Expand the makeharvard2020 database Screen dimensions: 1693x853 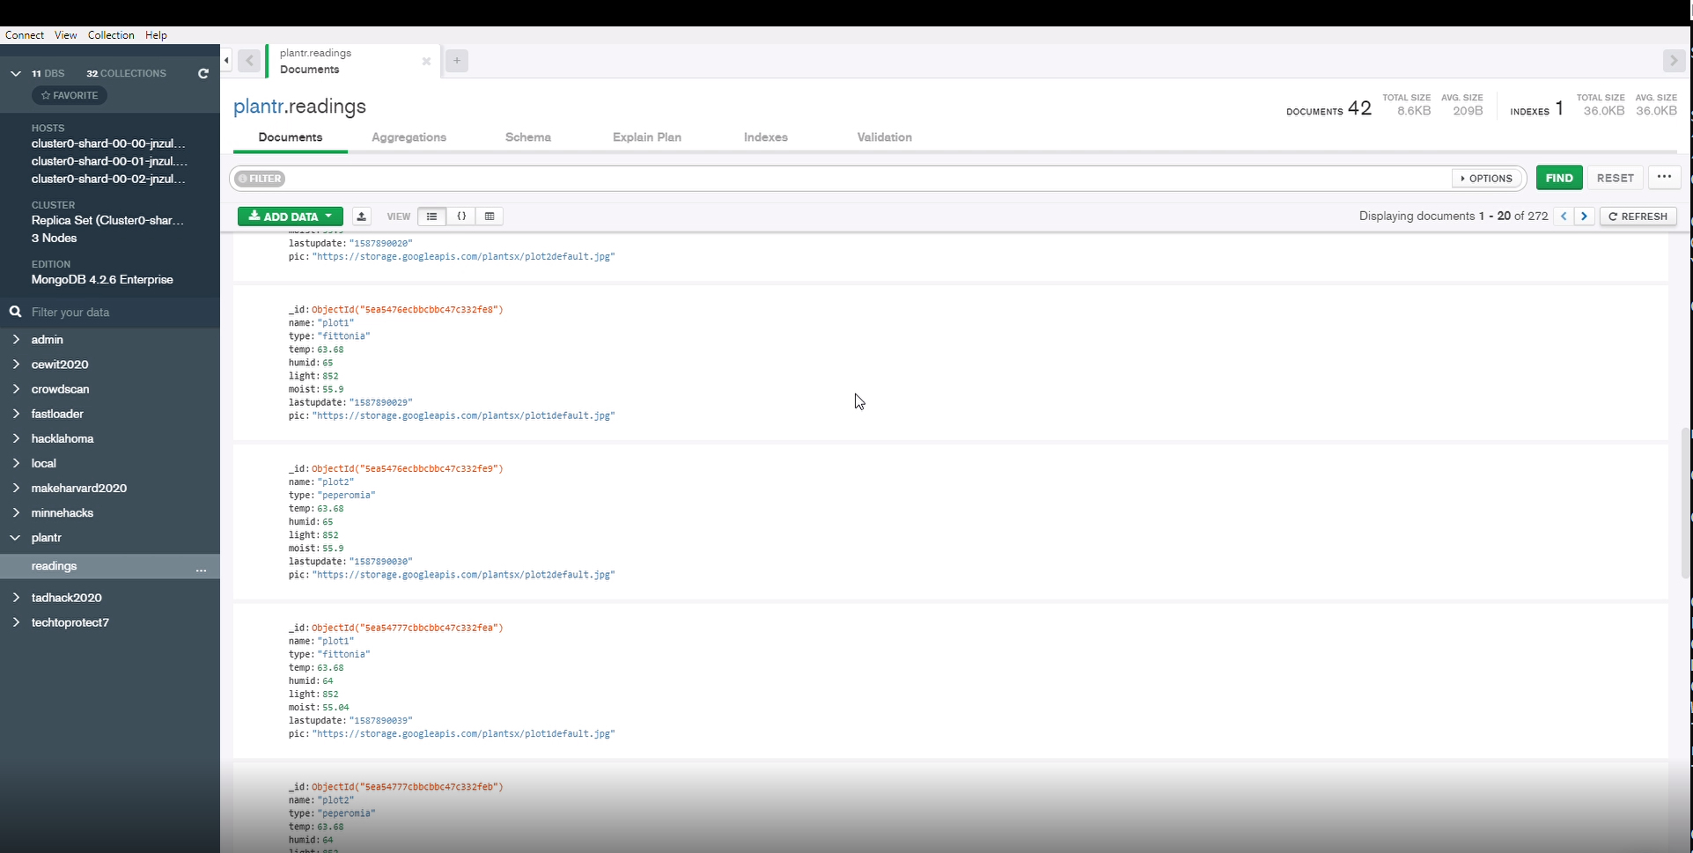16,487
